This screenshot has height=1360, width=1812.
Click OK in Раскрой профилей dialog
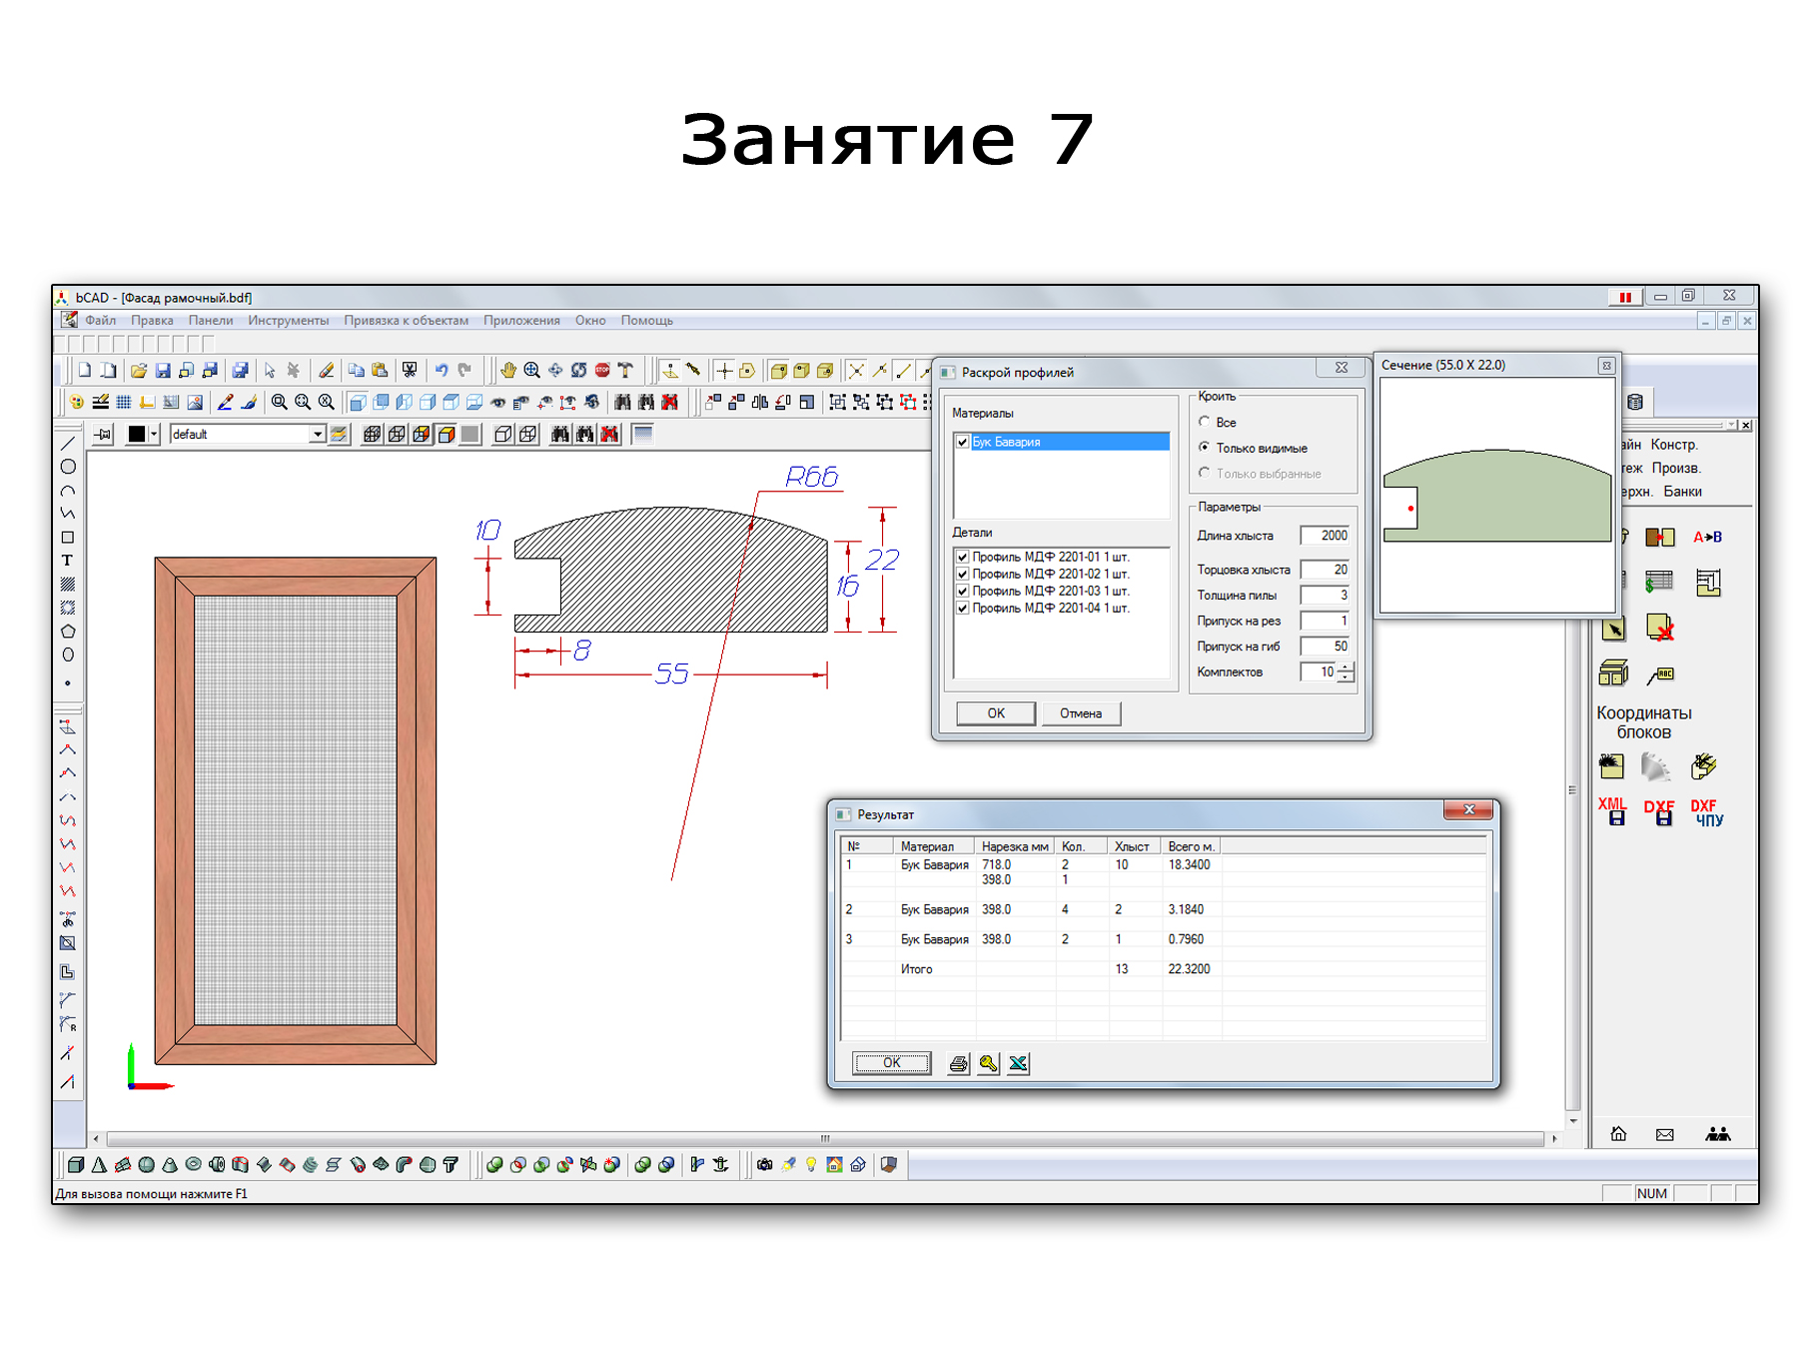tap(996, 713)
